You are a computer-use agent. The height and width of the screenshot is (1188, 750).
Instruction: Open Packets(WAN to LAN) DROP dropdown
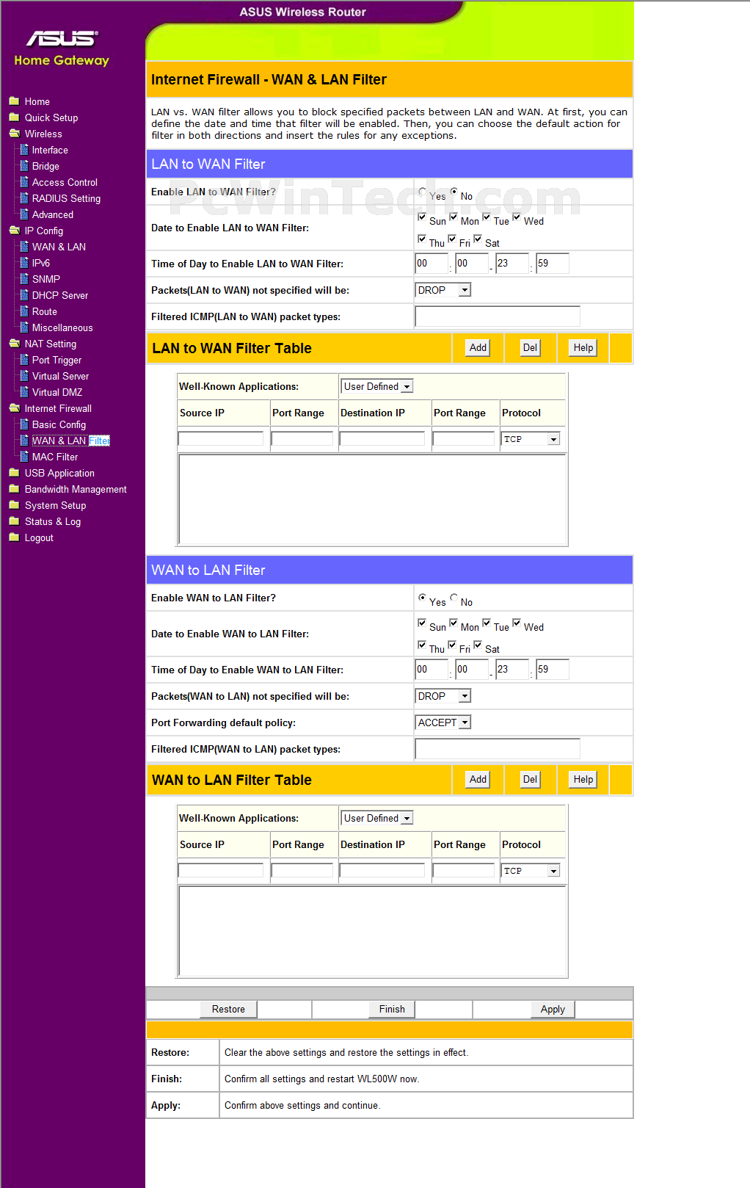pos(443,696)
